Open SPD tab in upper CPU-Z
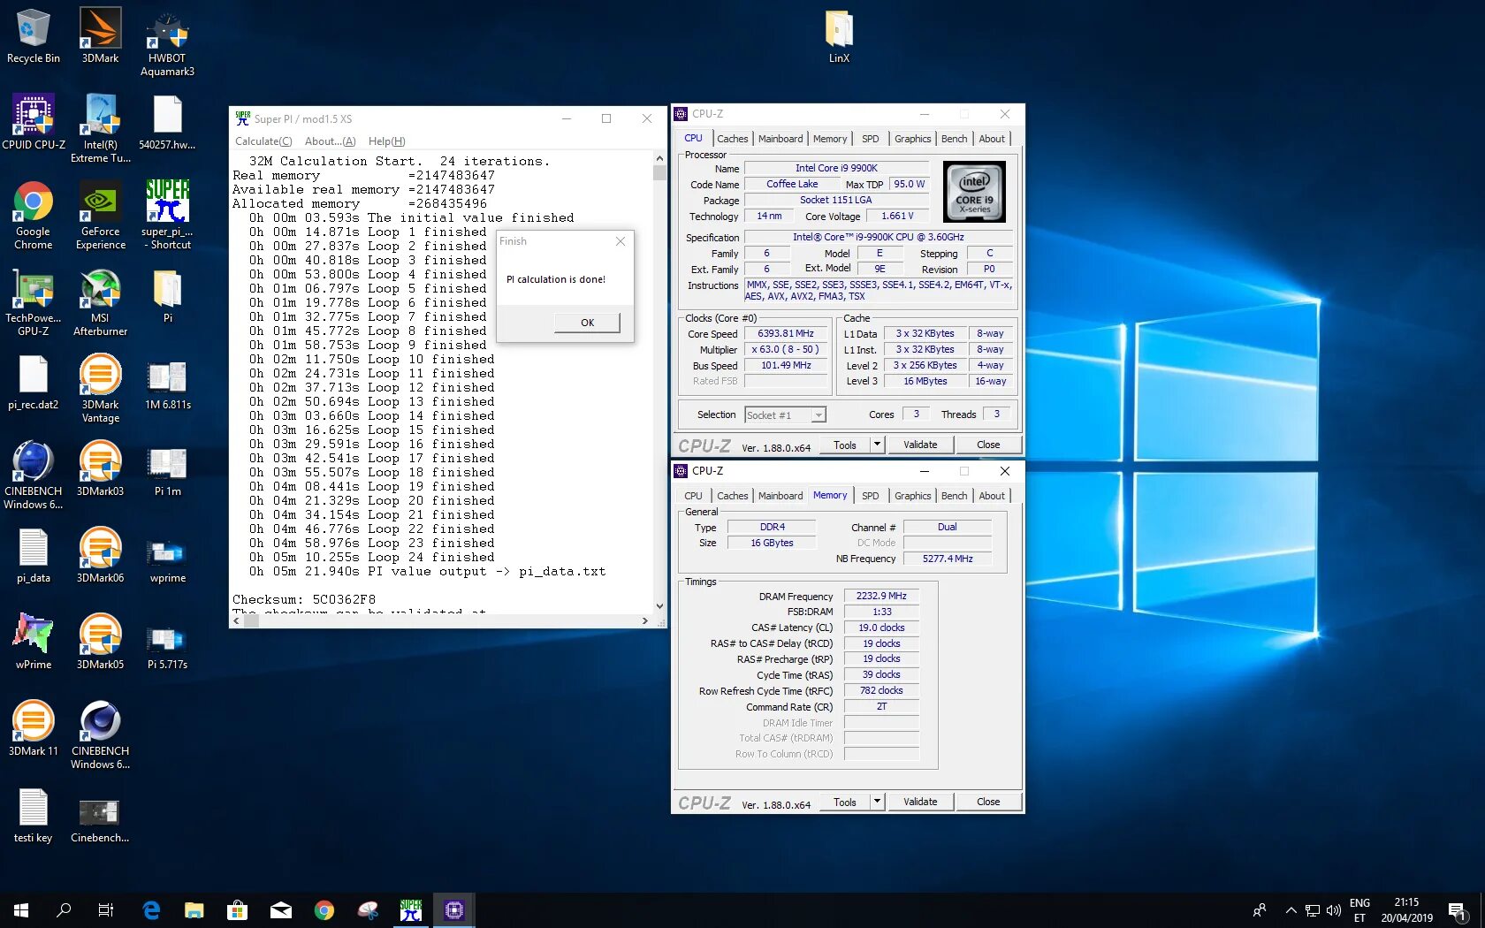Screen dimensions: 1485x928 click(x=871, y=139)
